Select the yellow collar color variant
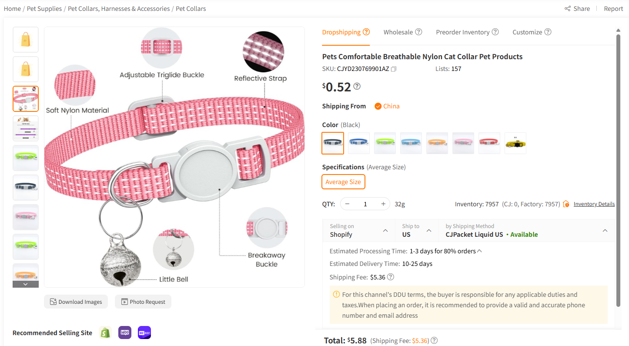Viewport: 629px width, 346px height. pyautogui.click(x=515, y=143)
